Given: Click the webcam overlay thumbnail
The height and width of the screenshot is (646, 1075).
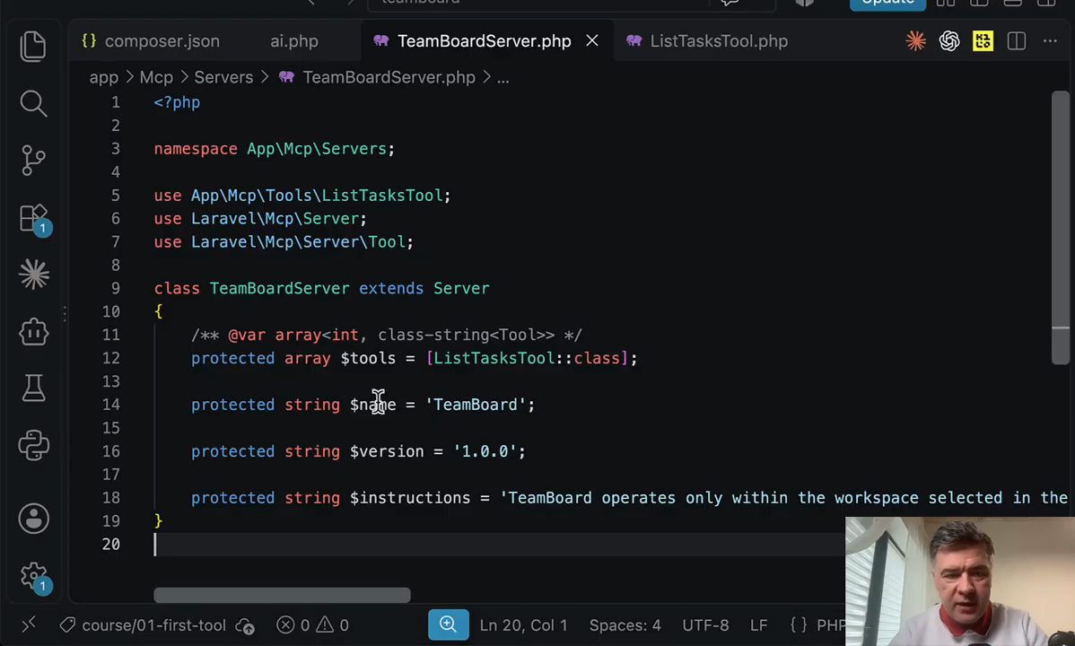Looking at the screenshot, I should tap(960, 581).
